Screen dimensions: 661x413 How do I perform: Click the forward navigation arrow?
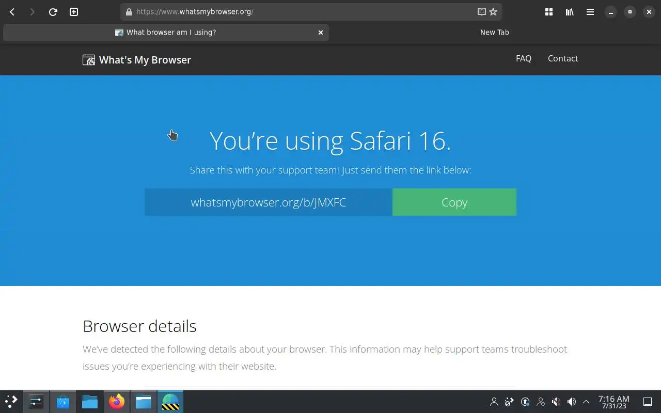pos(32,12)
